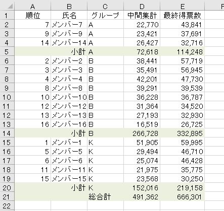The image size is (224, 211).
Task: Click the 総合計 label cell
Action: coord(105,197)
